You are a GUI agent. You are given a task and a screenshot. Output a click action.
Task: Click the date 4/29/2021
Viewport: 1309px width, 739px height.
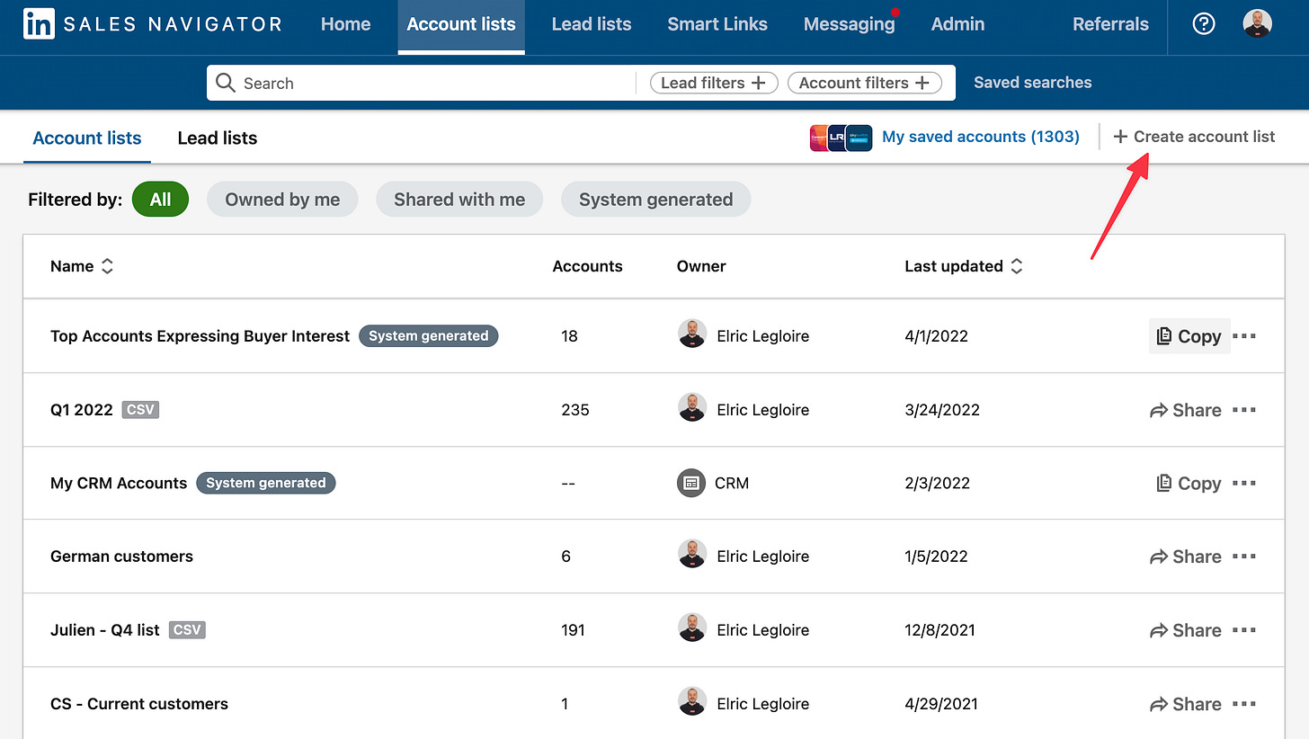[941, 704]
